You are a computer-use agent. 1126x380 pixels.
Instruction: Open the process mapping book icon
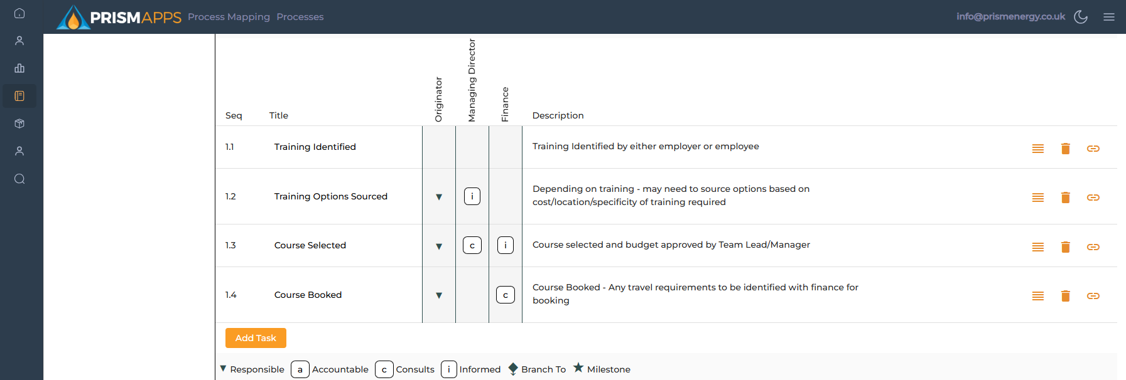tap(19, 96)
